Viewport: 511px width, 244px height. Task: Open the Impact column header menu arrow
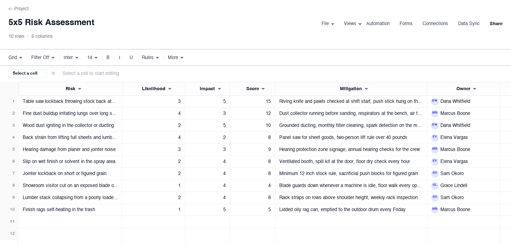click(219, 89)
